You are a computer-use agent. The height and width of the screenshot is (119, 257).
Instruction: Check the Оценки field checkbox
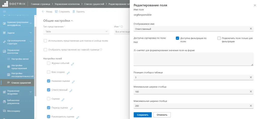[48, 98]
